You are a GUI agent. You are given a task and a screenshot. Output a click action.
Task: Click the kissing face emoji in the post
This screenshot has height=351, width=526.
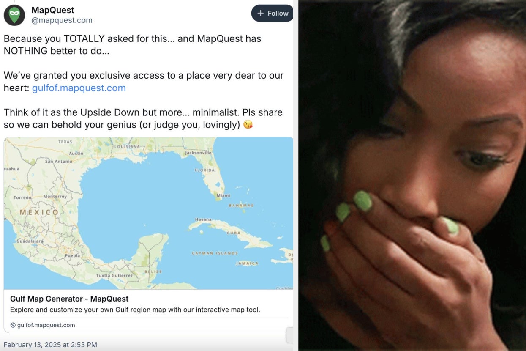coord(248,125)
